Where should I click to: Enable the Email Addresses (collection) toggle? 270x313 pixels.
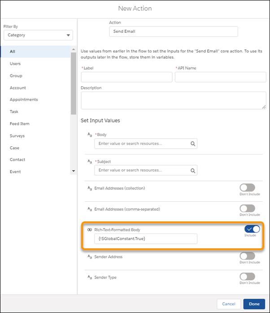247,188
